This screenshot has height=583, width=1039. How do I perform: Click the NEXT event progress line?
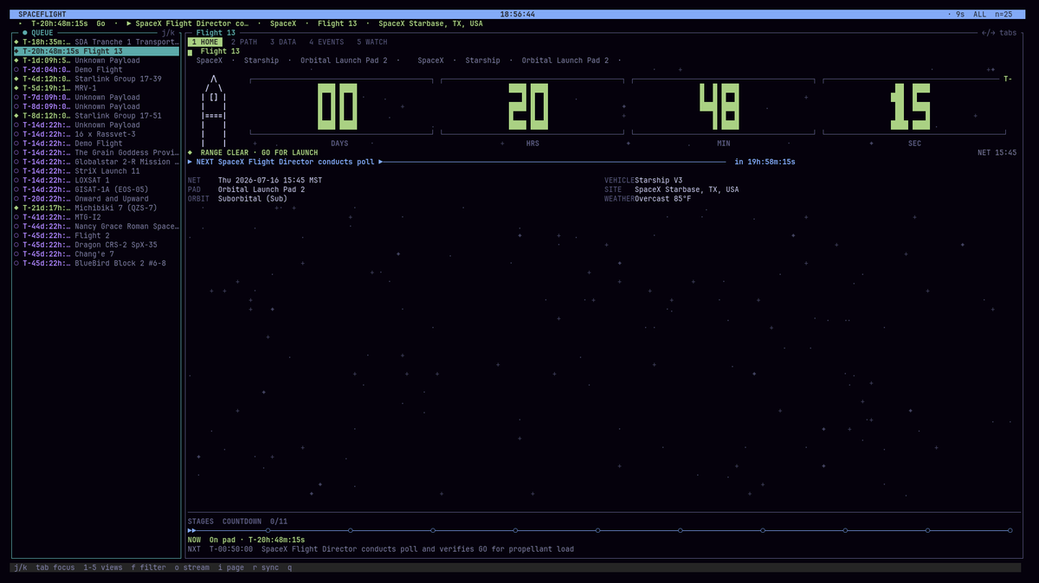pyautogui.click(x=552, y=162)
